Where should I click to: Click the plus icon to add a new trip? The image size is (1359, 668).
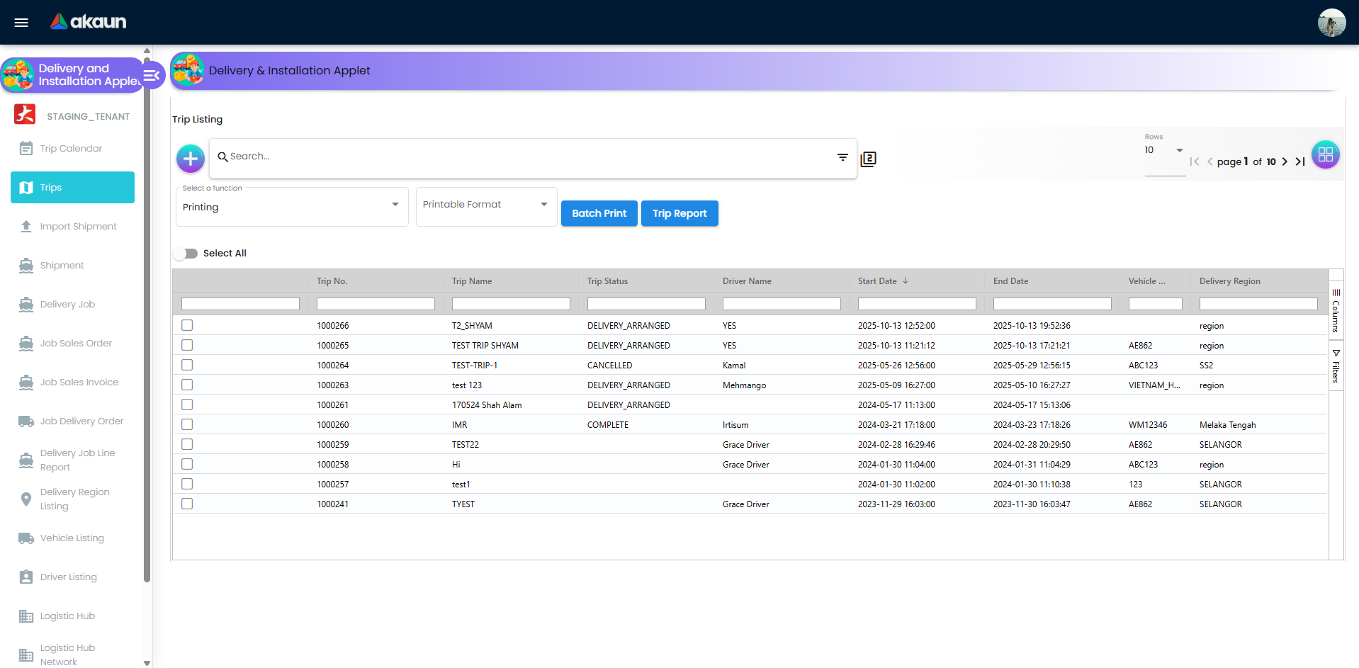[190, 158]
